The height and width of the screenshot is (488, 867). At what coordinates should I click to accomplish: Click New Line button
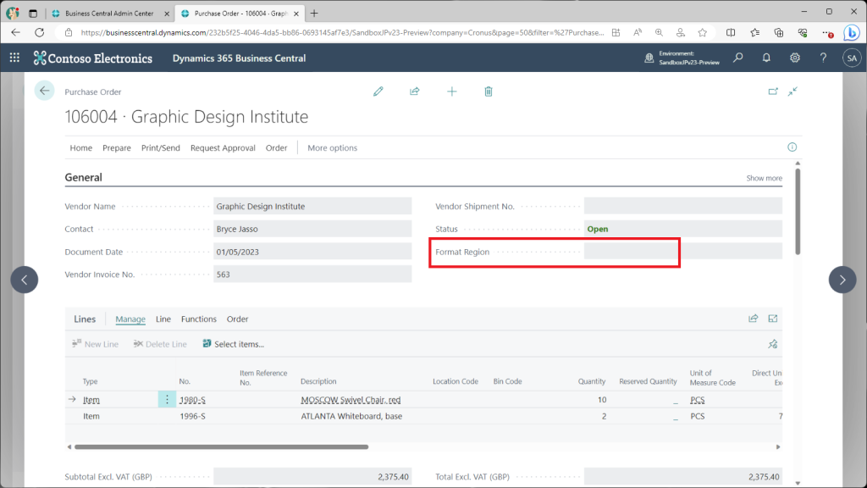(95, 344)
